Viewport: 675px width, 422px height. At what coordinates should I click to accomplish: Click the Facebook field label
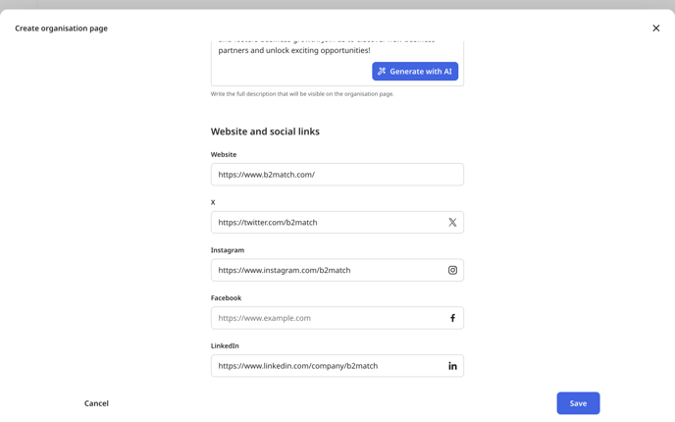[226, 297]
